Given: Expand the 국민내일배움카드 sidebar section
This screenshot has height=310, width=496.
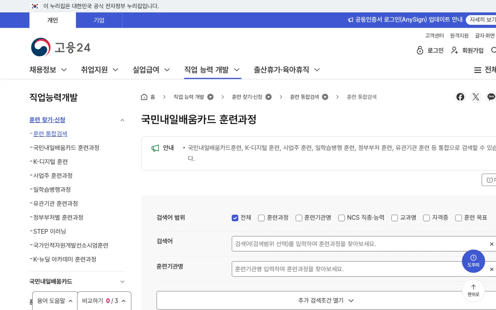Looking at the screenshot, I should pos(122,281).
